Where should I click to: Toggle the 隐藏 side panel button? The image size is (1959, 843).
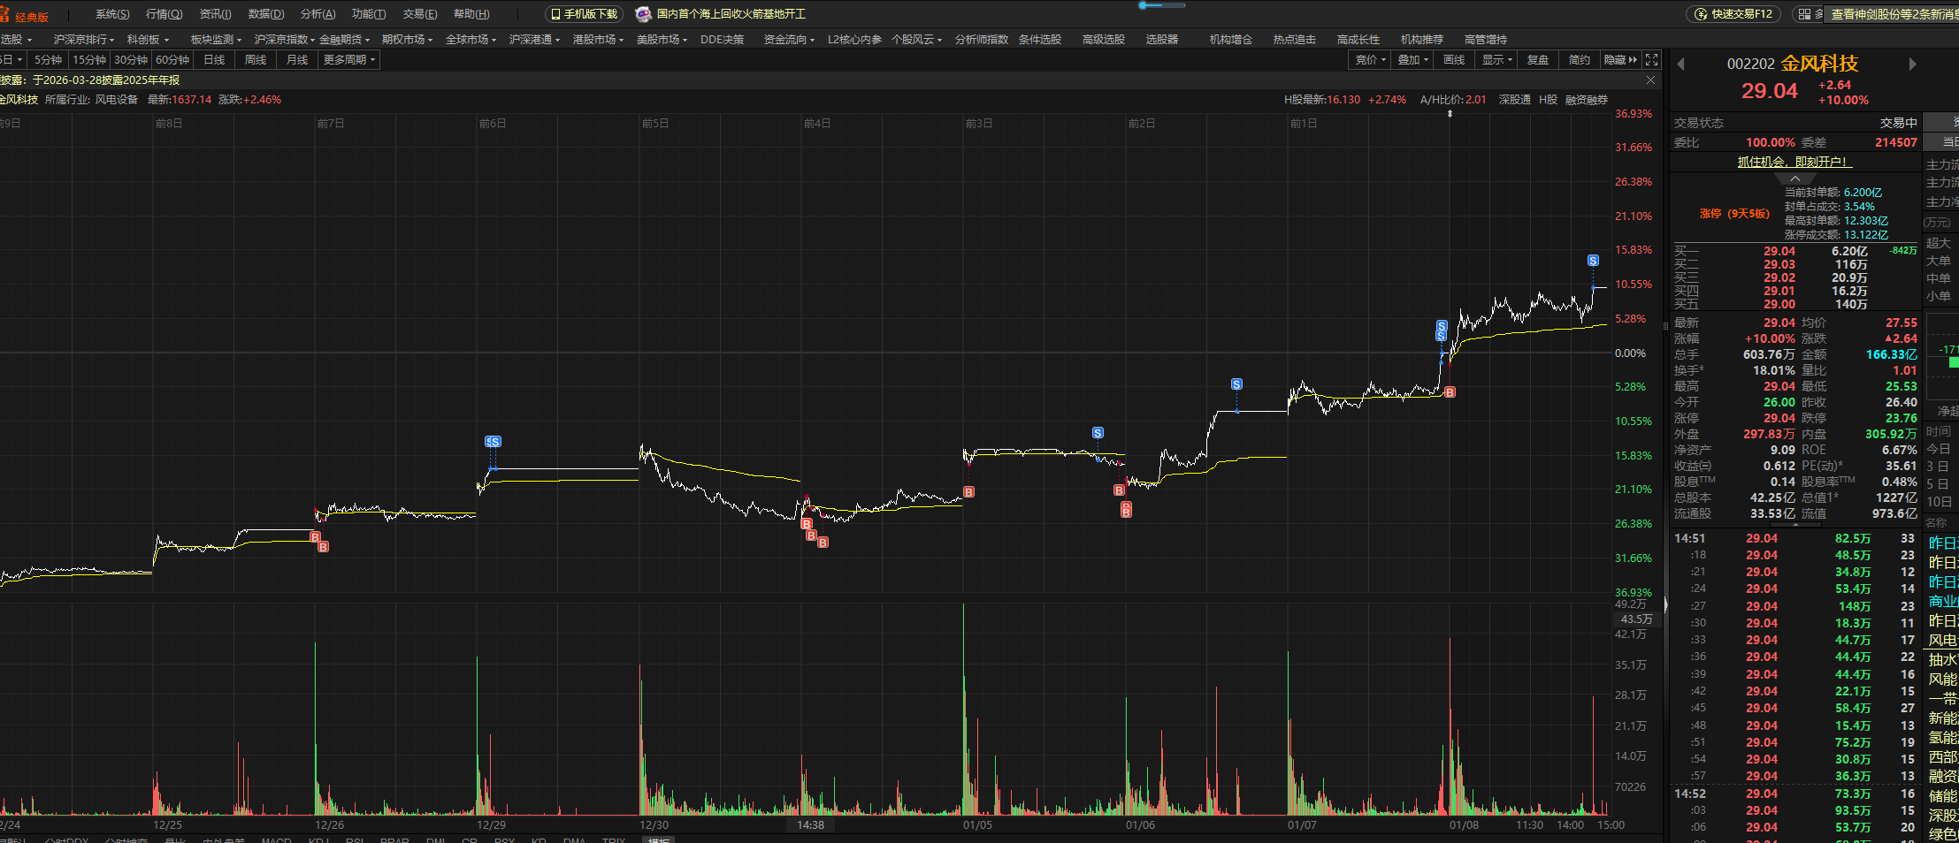(1620, 60)
